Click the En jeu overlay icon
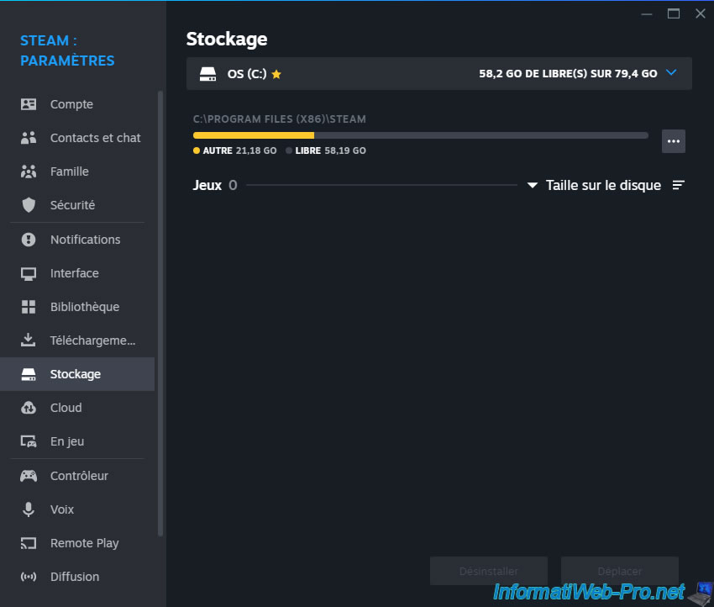Viewport: 714px width, 607px height. click(x=29, y=441)
